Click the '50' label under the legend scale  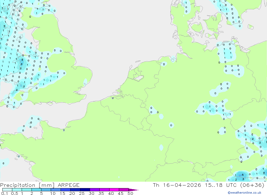131,193
